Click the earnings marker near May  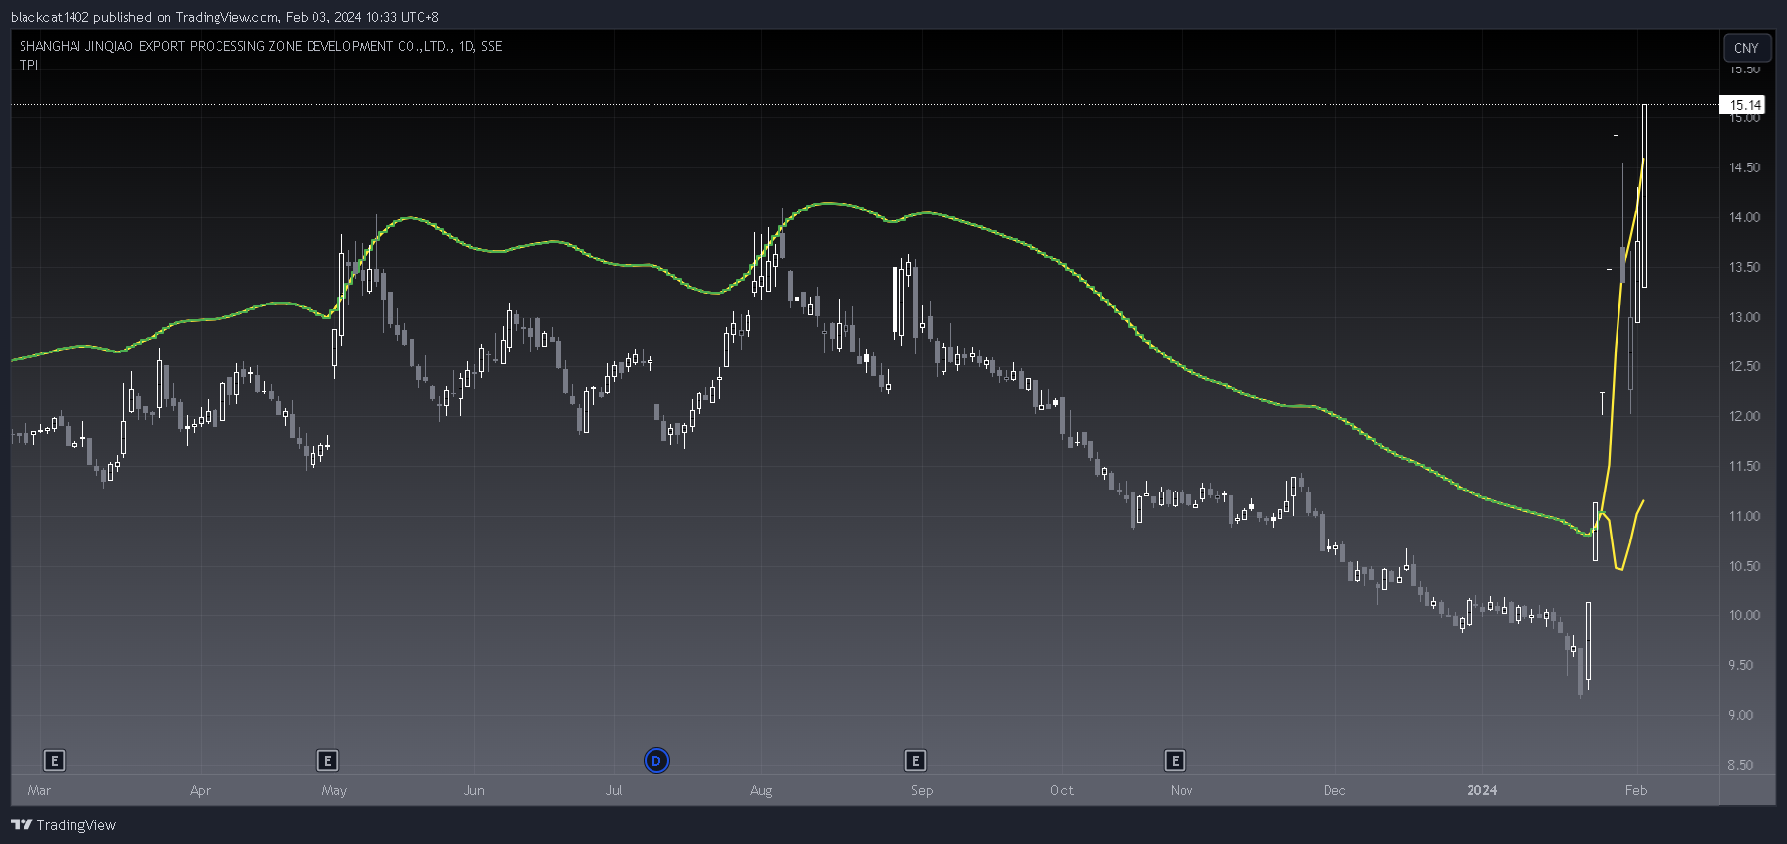(328, 761)
